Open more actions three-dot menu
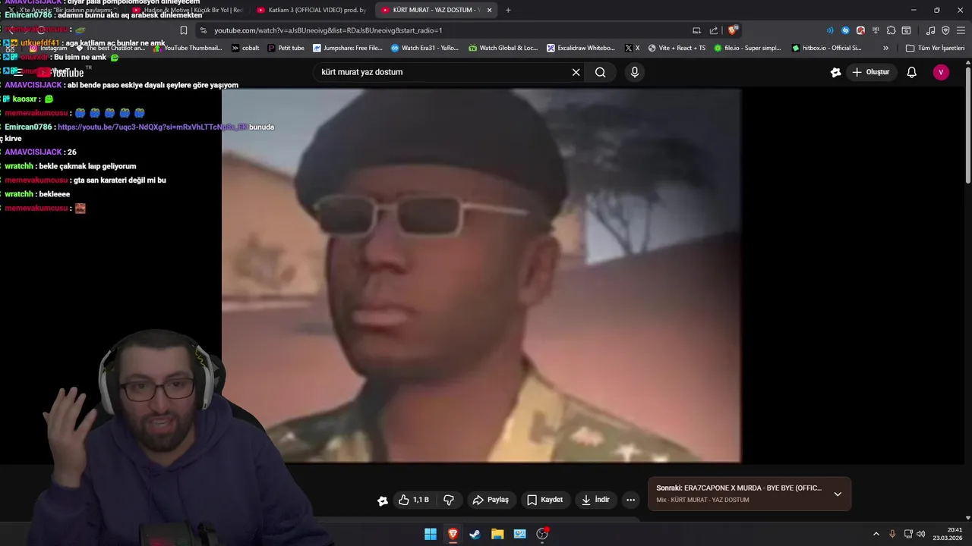Screen dimensions: 972x546 click(x=630, y=500)
